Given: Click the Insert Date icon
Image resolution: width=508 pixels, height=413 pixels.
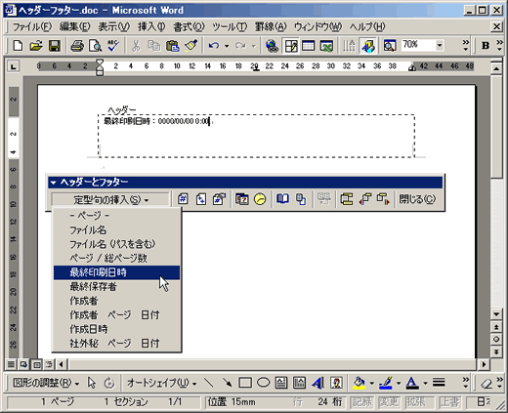Looking at the screenshot, I should tap(242, 199).
